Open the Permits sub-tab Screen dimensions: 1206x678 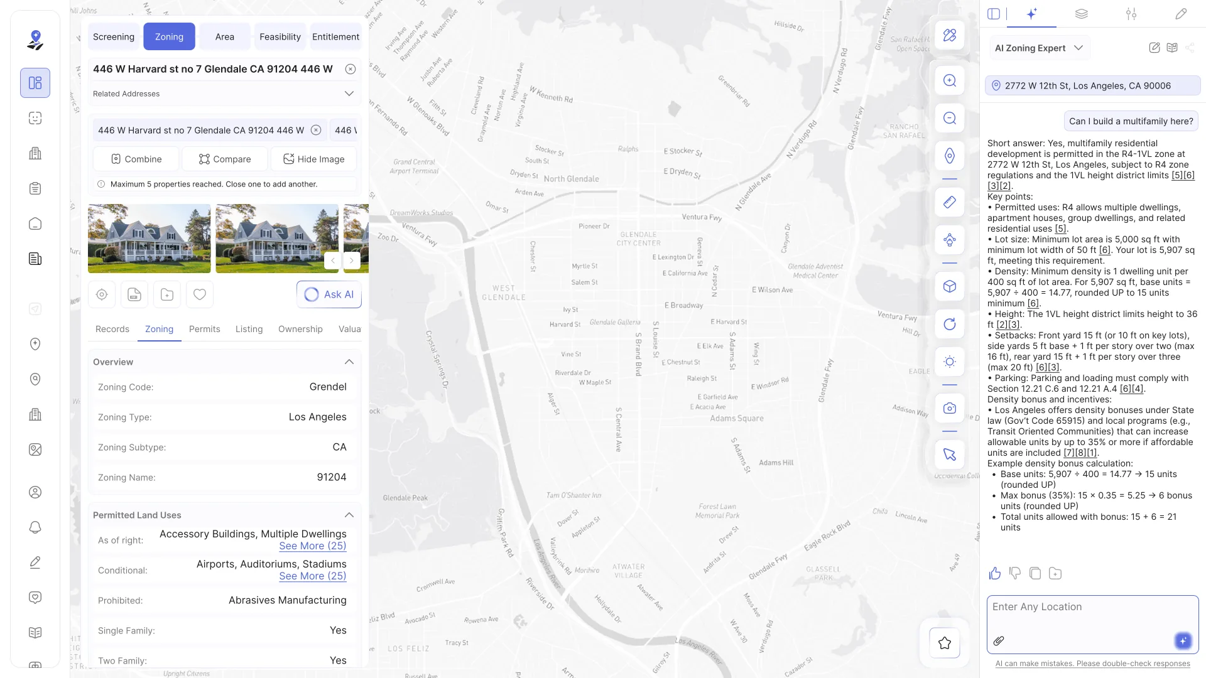pos(205,329)
